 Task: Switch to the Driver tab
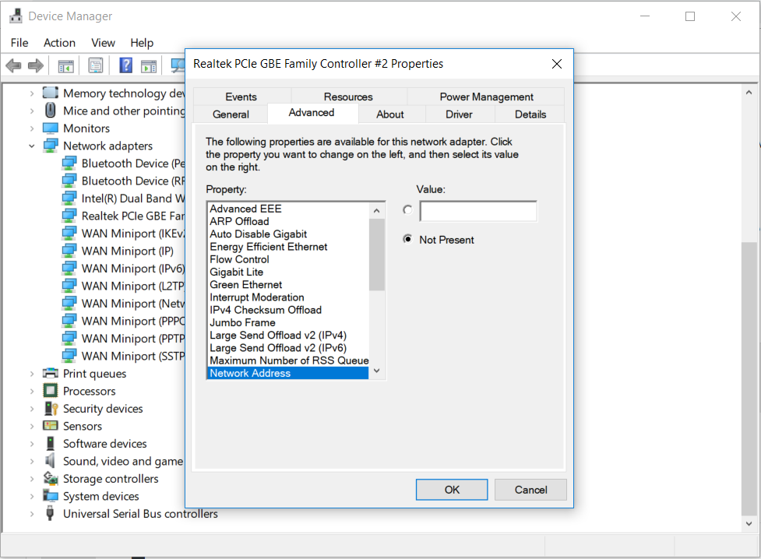click(x=459, y=114)
